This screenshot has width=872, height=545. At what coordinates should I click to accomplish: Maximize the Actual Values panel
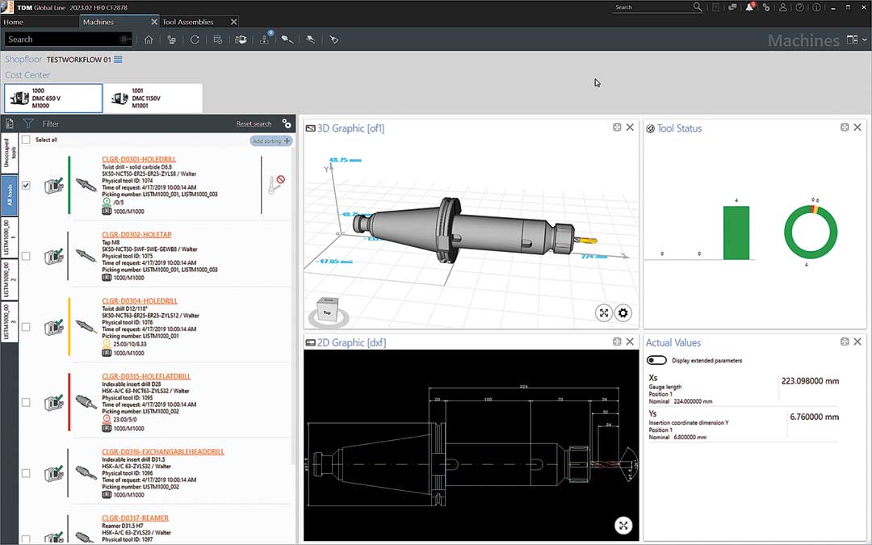[845, 342]
